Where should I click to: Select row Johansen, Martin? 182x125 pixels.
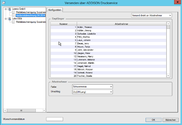click(x=108, y=63)
